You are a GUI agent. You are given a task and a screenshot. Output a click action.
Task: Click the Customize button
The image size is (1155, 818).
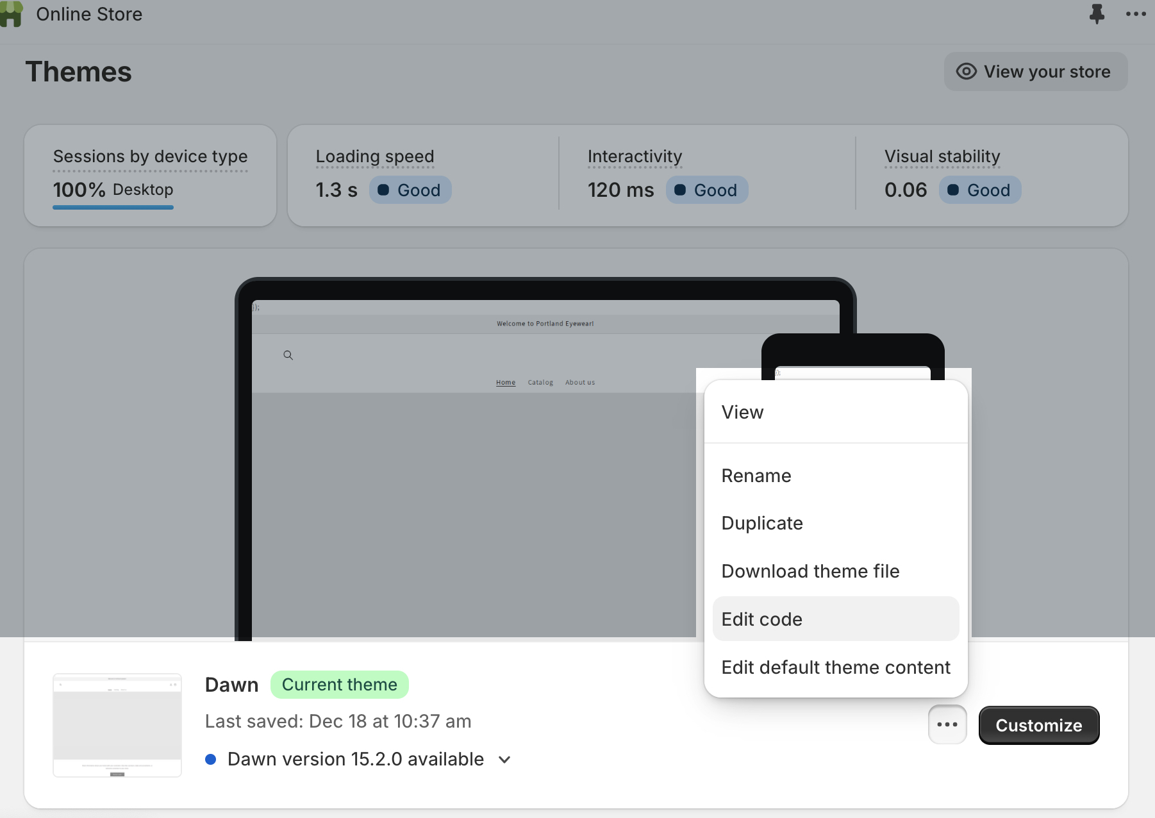tap(1038, 725)
